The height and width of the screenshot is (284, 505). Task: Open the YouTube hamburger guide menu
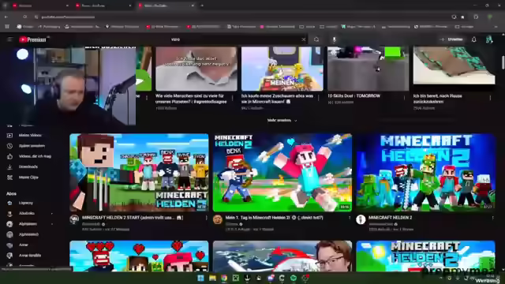(x=9, y=39)
